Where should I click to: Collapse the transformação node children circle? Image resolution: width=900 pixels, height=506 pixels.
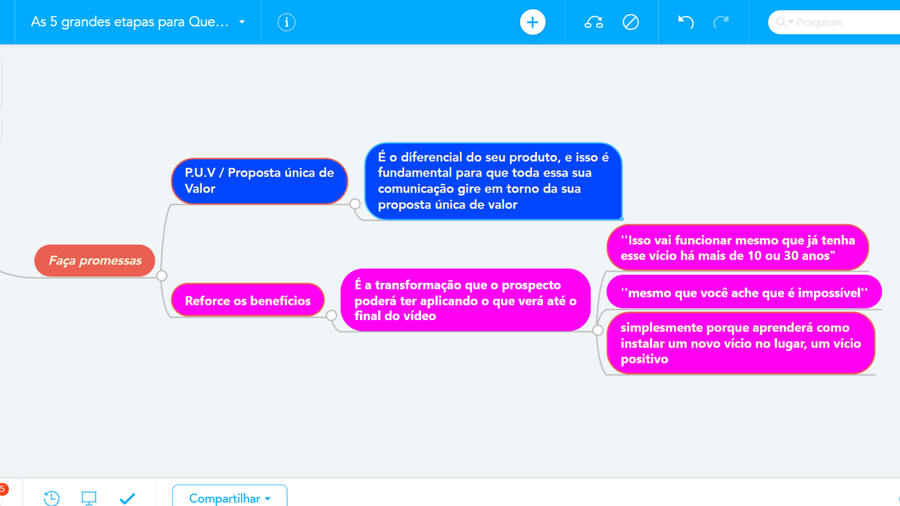pos(598,330)
